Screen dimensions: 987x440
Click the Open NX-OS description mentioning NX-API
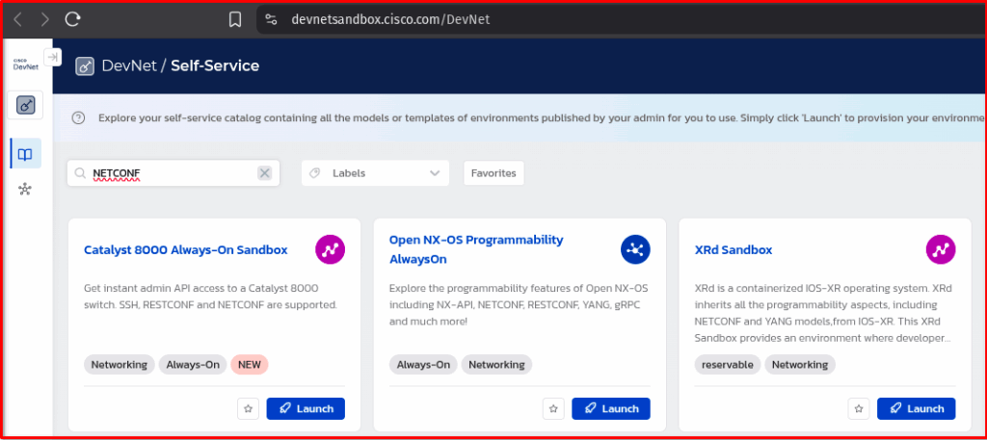pyautogui.click(x=519, y=305)
